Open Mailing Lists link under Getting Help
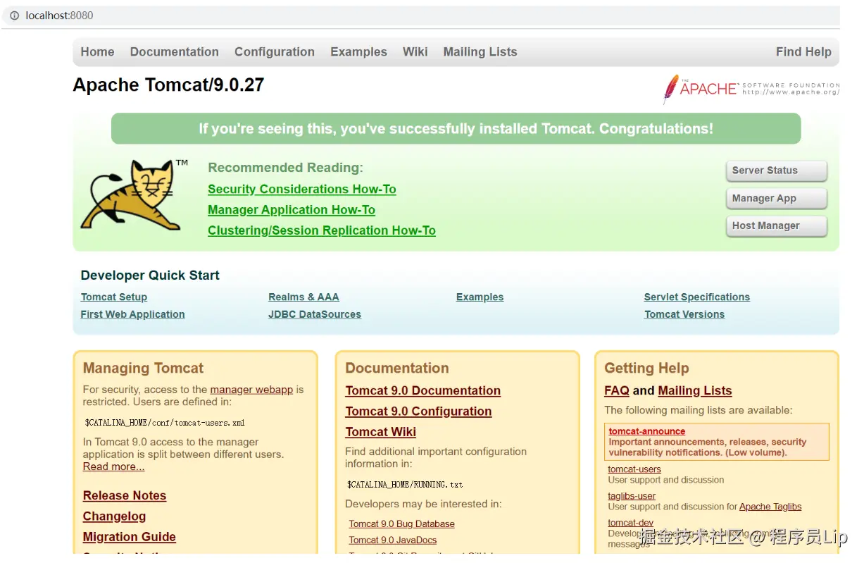Screen dimensions: 864x563 coord(695,391)
